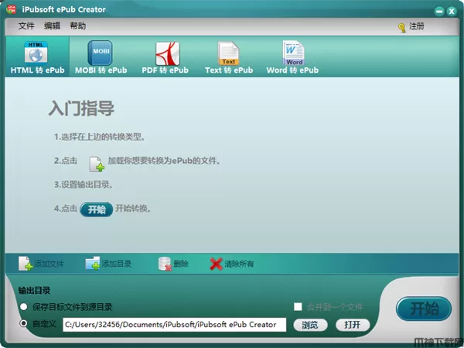
Task: Minimize the iPubsoft ePub Creator window
Action: [439, 12]
